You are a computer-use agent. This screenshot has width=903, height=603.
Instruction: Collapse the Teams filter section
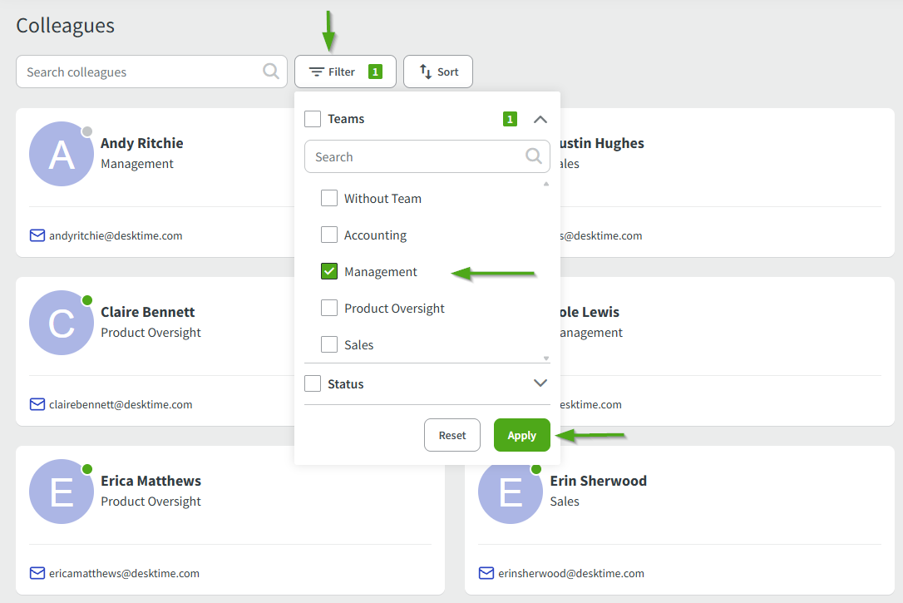(540, 119)
